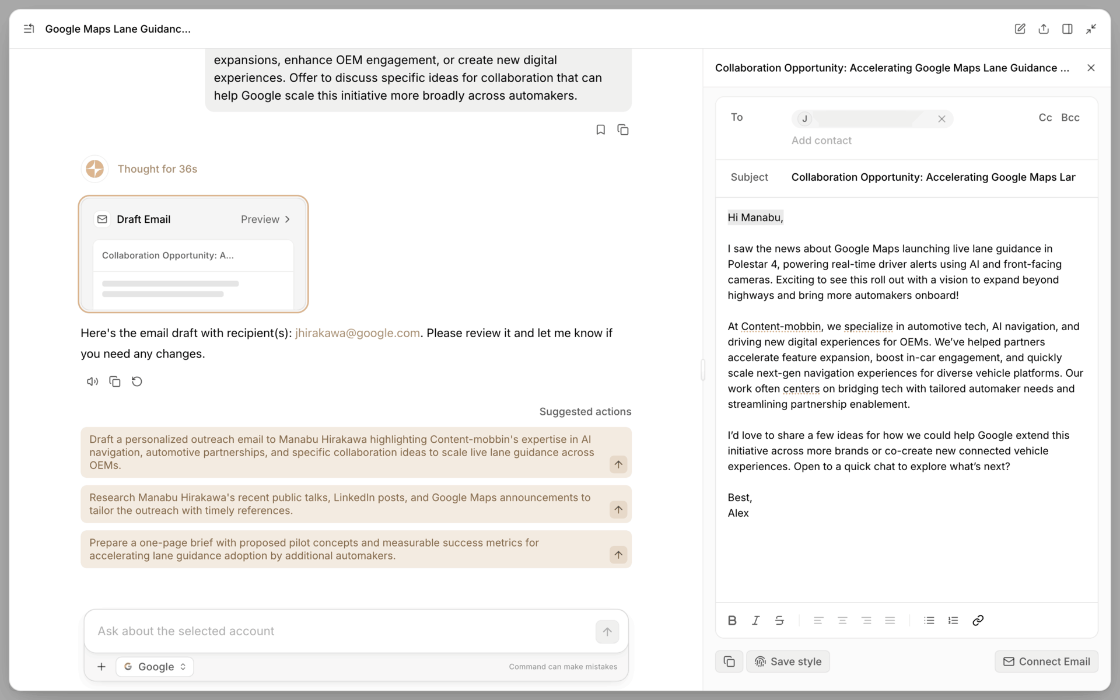Click the collapse window arrows icon

click(x=1091, y=29)
